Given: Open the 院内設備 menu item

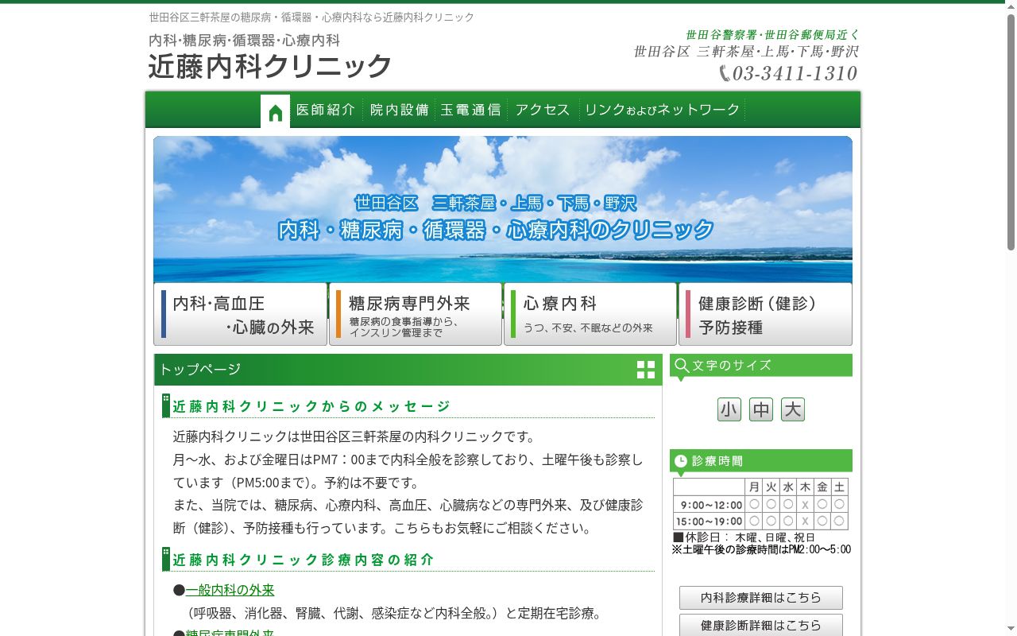Looking at the screenshot, I should [400, 110].
